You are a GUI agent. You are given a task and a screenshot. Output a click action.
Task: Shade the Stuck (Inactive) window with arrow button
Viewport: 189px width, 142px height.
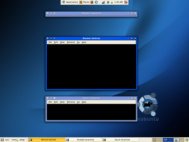click(51, 98)
